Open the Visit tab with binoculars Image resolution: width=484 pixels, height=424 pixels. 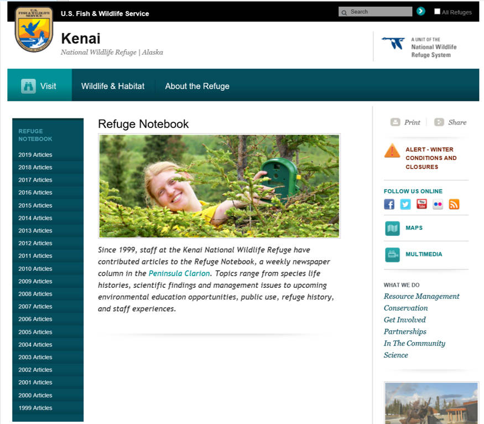39,86
